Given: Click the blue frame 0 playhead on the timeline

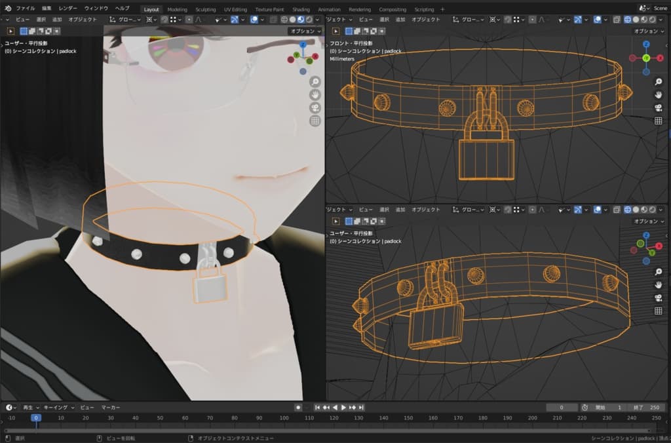Looking at the screenshot, I should click(x=37, y=417).
